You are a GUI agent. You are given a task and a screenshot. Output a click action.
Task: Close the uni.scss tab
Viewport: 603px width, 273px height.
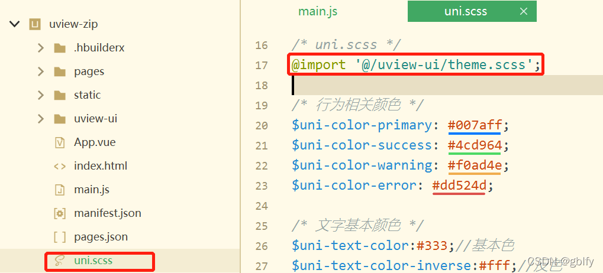523,11
